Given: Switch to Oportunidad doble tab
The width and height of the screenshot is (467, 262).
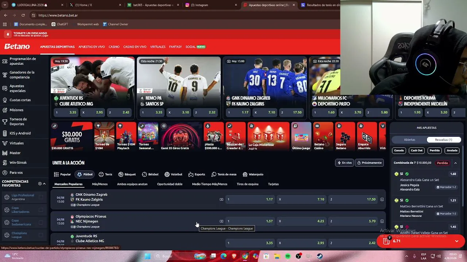Looking at the screenshot, I should [170, 184].
